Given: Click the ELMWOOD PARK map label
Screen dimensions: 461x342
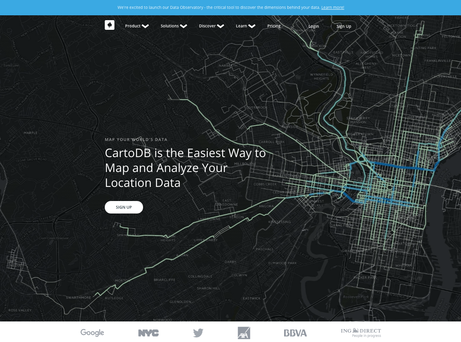Looking at the screenshot, I should (282, 263).
